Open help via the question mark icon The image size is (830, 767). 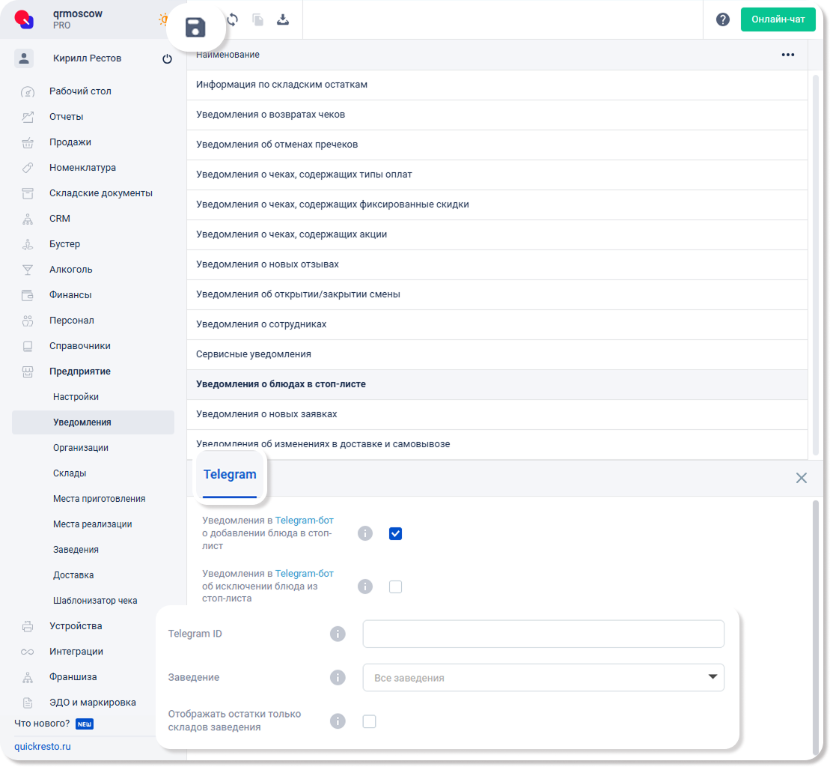(x=722, y=20)
